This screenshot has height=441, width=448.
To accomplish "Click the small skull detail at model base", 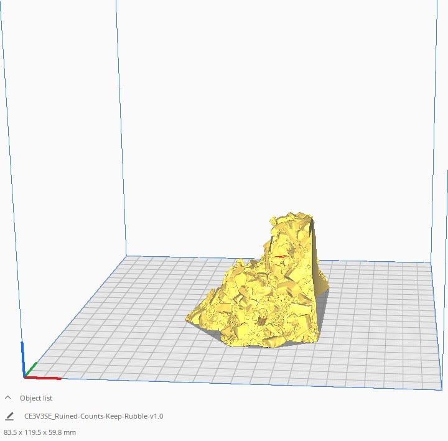I will (x=263, y=314).
